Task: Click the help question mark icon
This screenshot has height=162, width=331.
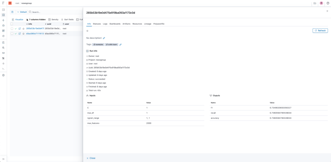Action: (x=328, y=3)
